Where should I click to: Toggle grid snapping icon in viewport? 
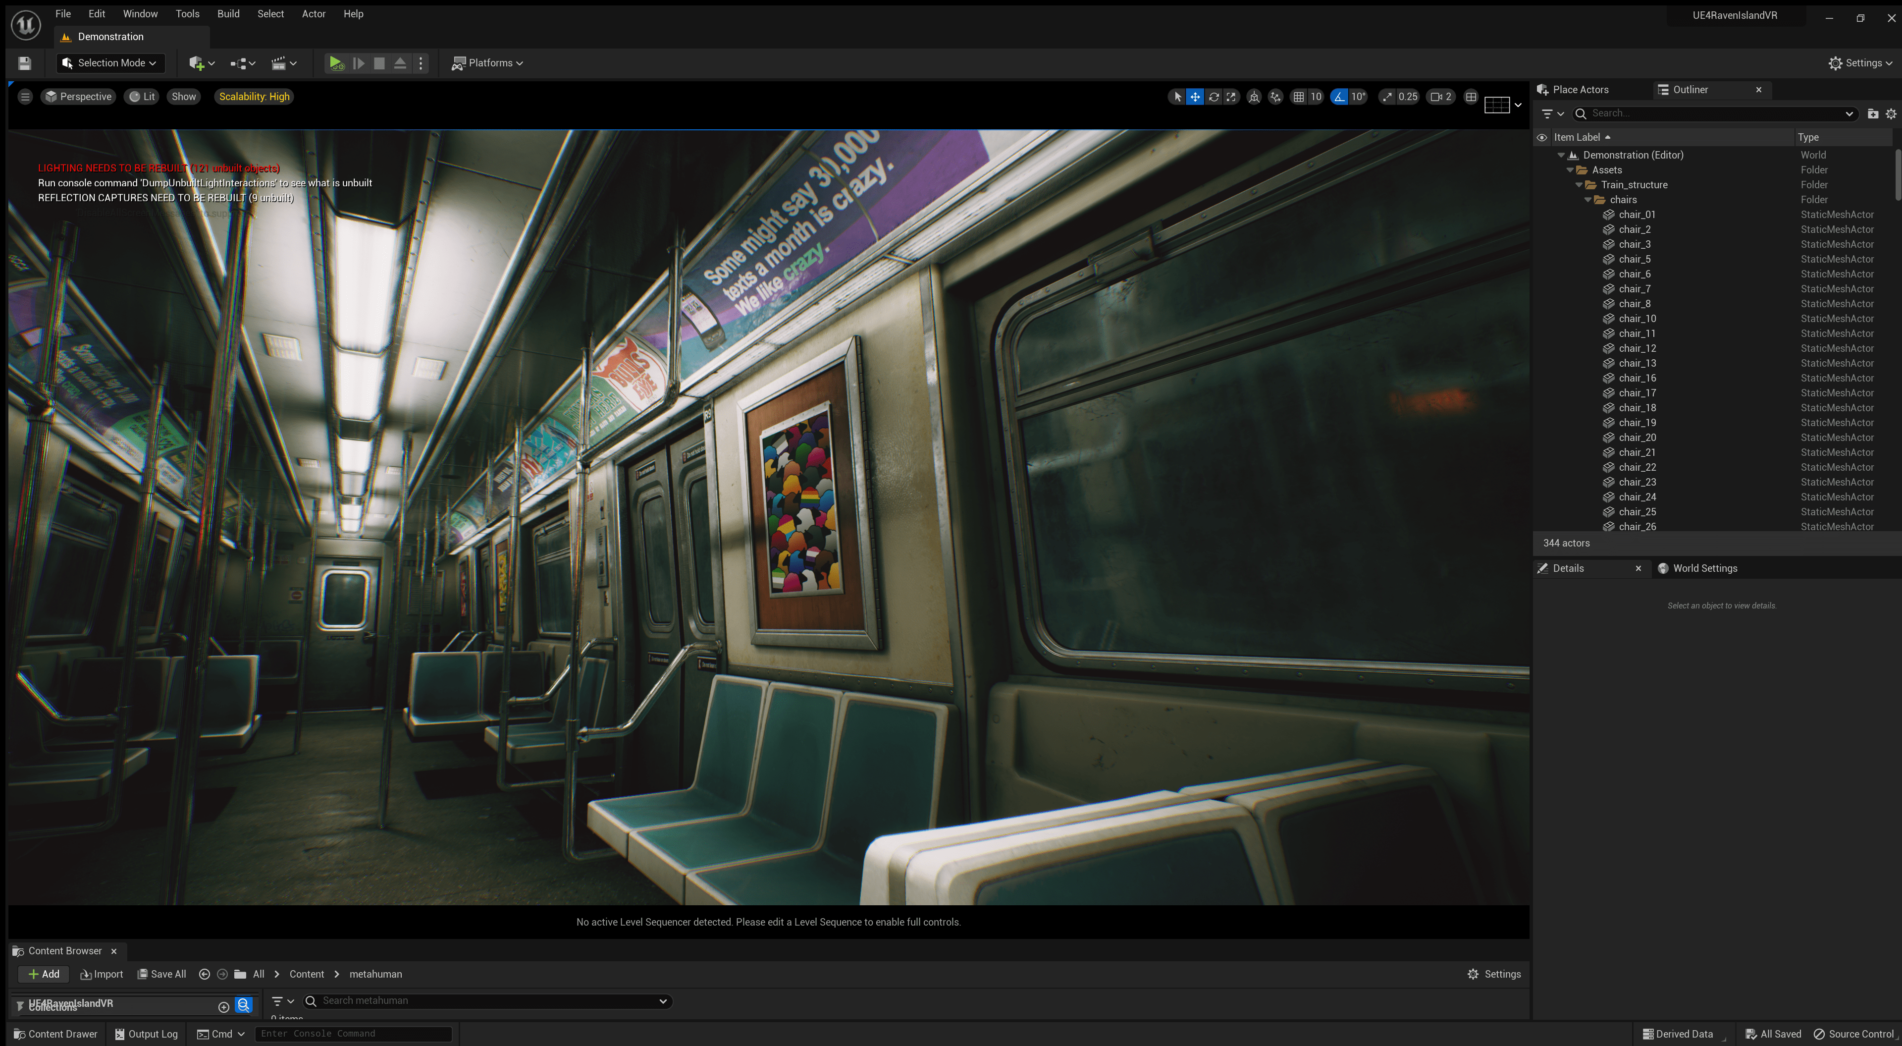[x=1299, y=97]
